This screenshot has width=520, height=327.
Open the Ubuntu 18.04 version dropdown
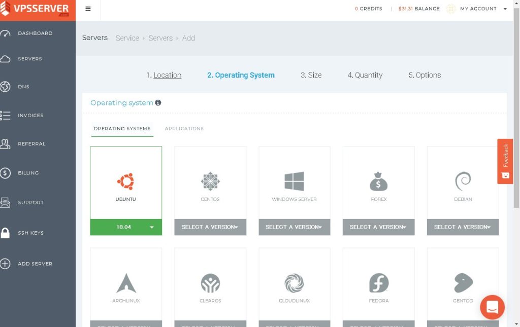126,227
